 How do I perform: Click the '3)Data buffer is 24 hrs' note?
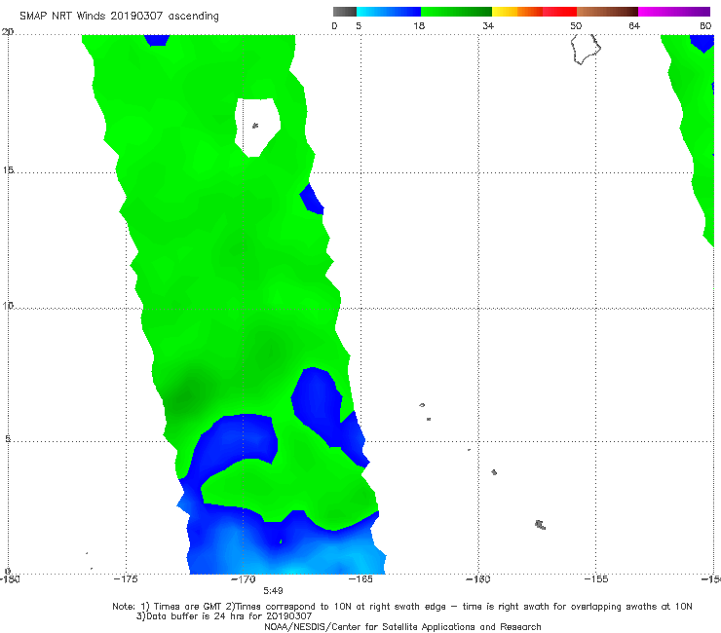tap(224, 616)
